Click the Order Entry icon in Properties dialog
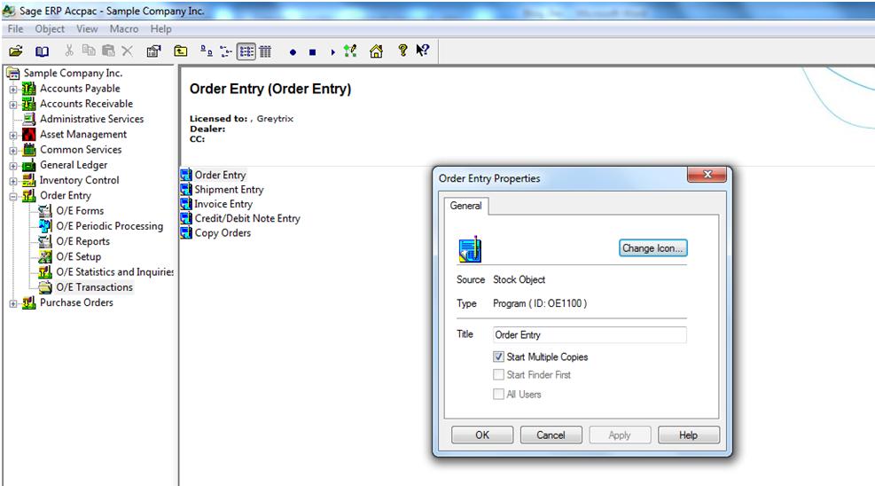The image size is (875, 486). 470,249
